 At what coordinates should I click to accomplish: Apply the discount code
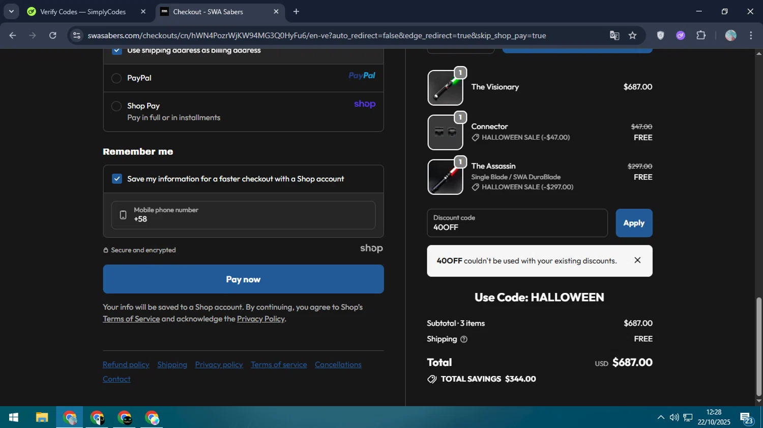click(x=634, y=223)
